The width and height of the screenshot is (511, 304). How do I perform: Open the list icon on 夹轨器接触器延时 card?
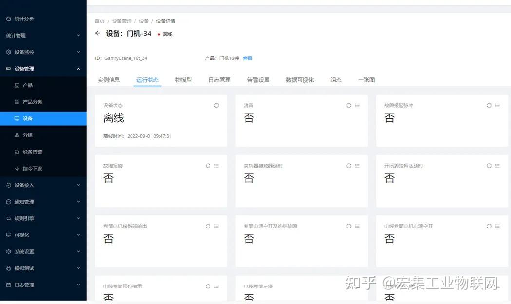click(x=357, y=166)
